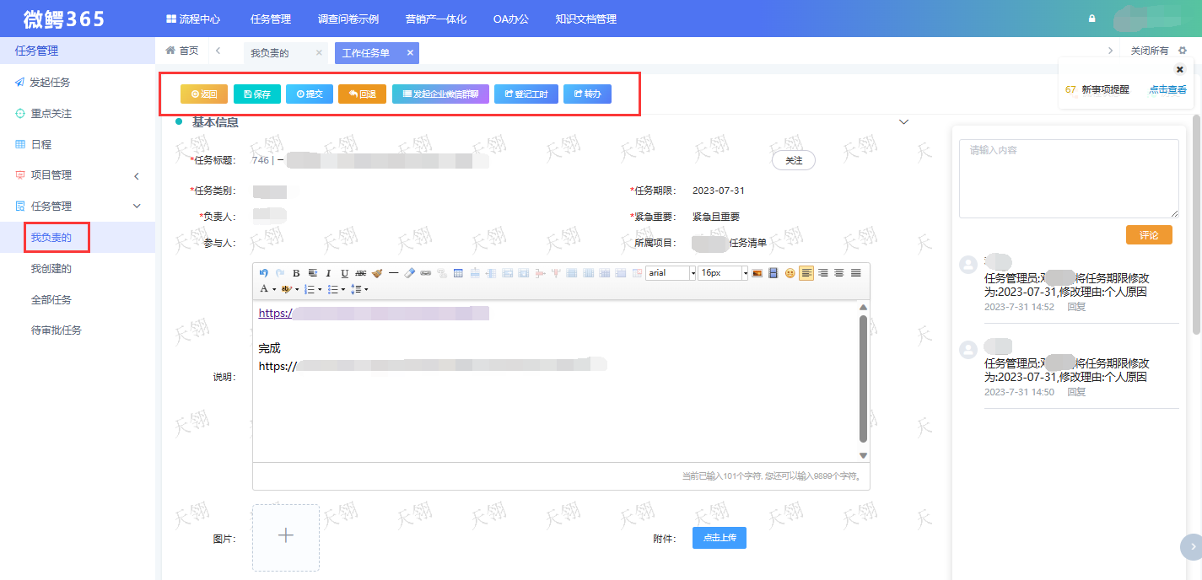Screen dimensions: 1202x580
Task: Click the format painter brush icon
Action: point(377,273)
